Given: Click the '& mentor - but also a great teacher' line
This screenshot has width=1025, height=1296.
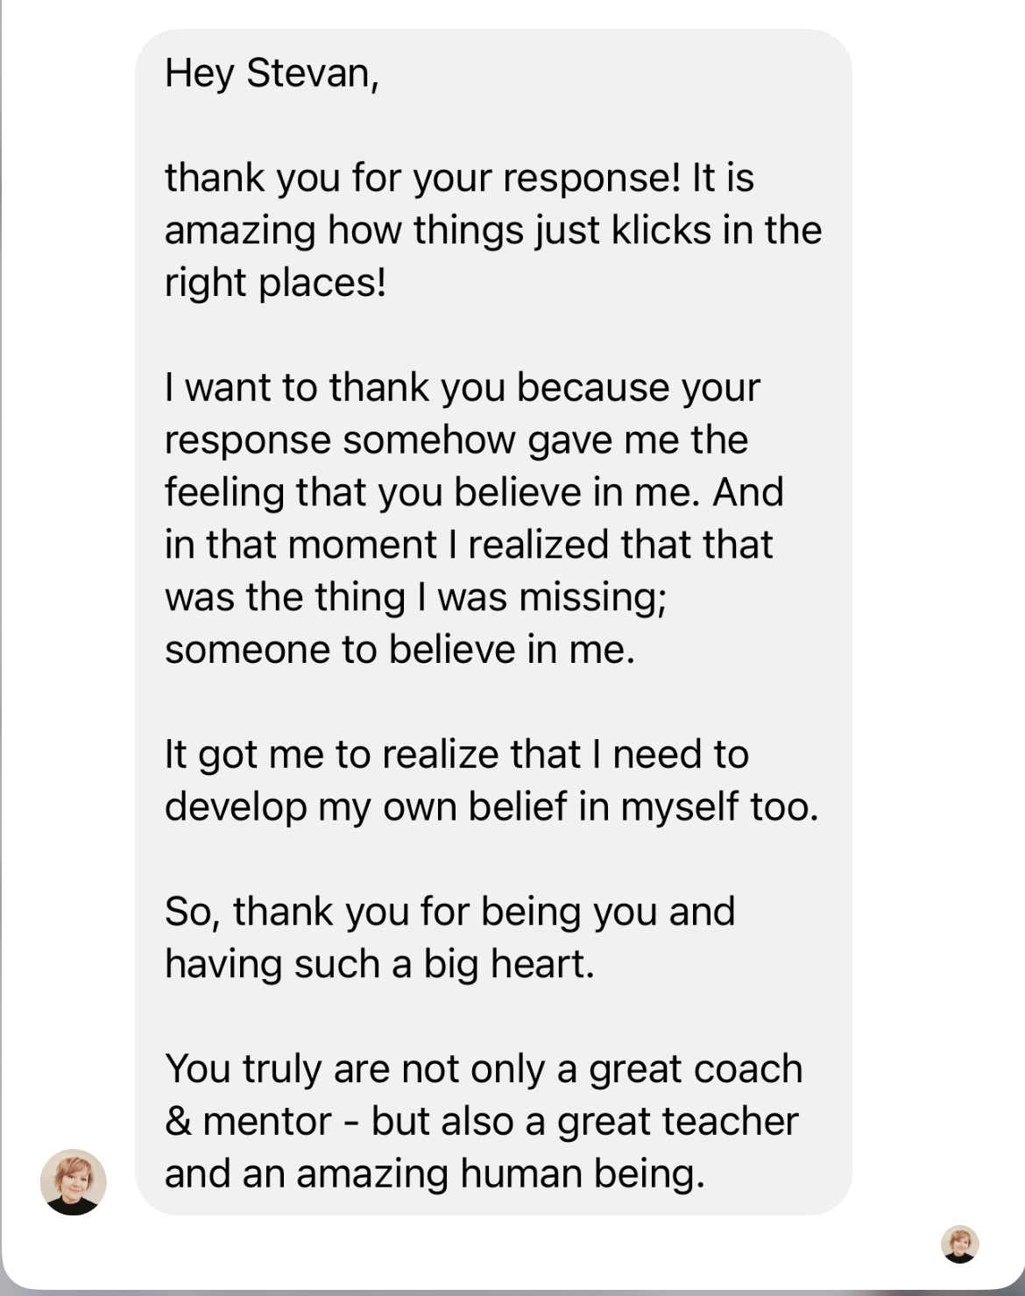Looking at the screenshot, I should click(x=481, y=1122).
